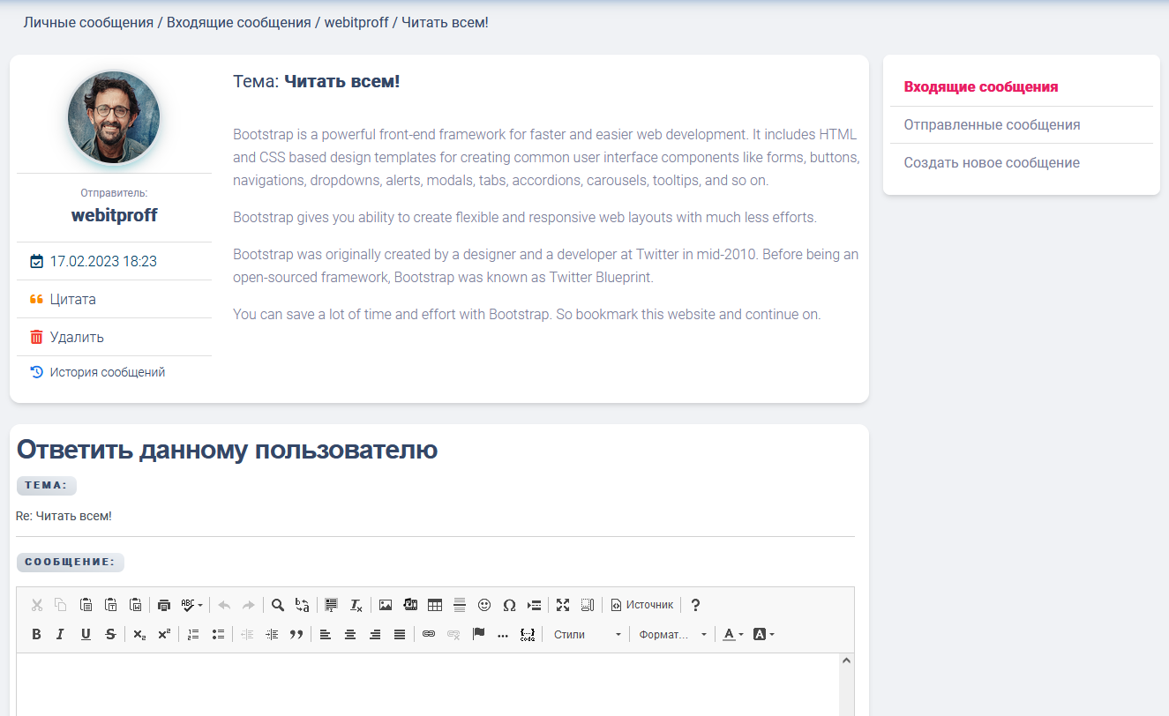Viewport: 1169px width, 716px height.
Task: Toggle underline formatting in the editor
Action: pos(86,634)
